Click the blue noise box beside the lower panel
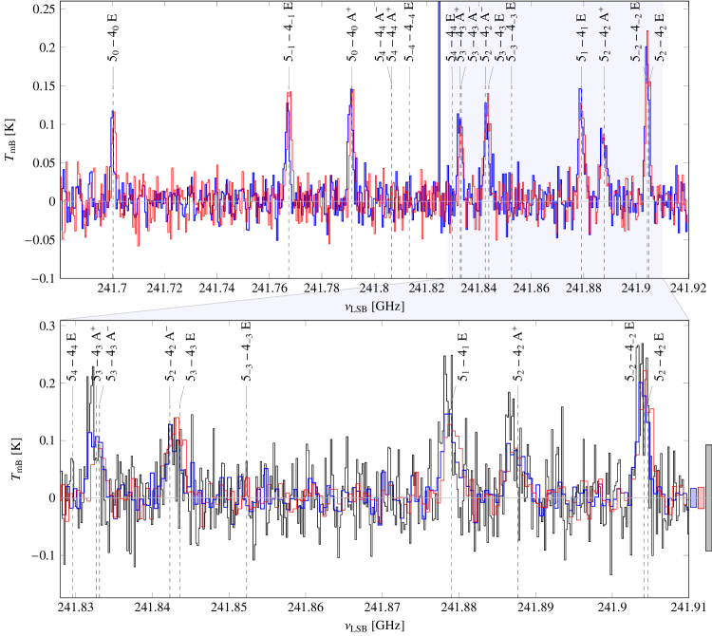The image size is (712, 636). click(x=693, y=497)
